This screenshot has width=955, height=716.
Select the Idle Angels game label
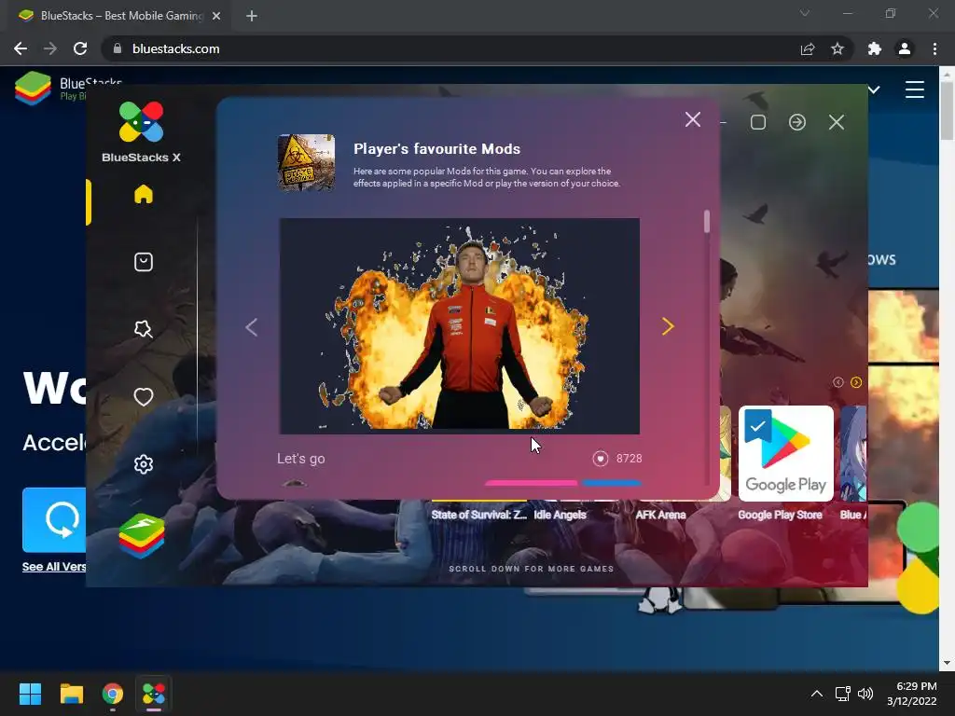(x=560, y=515)
